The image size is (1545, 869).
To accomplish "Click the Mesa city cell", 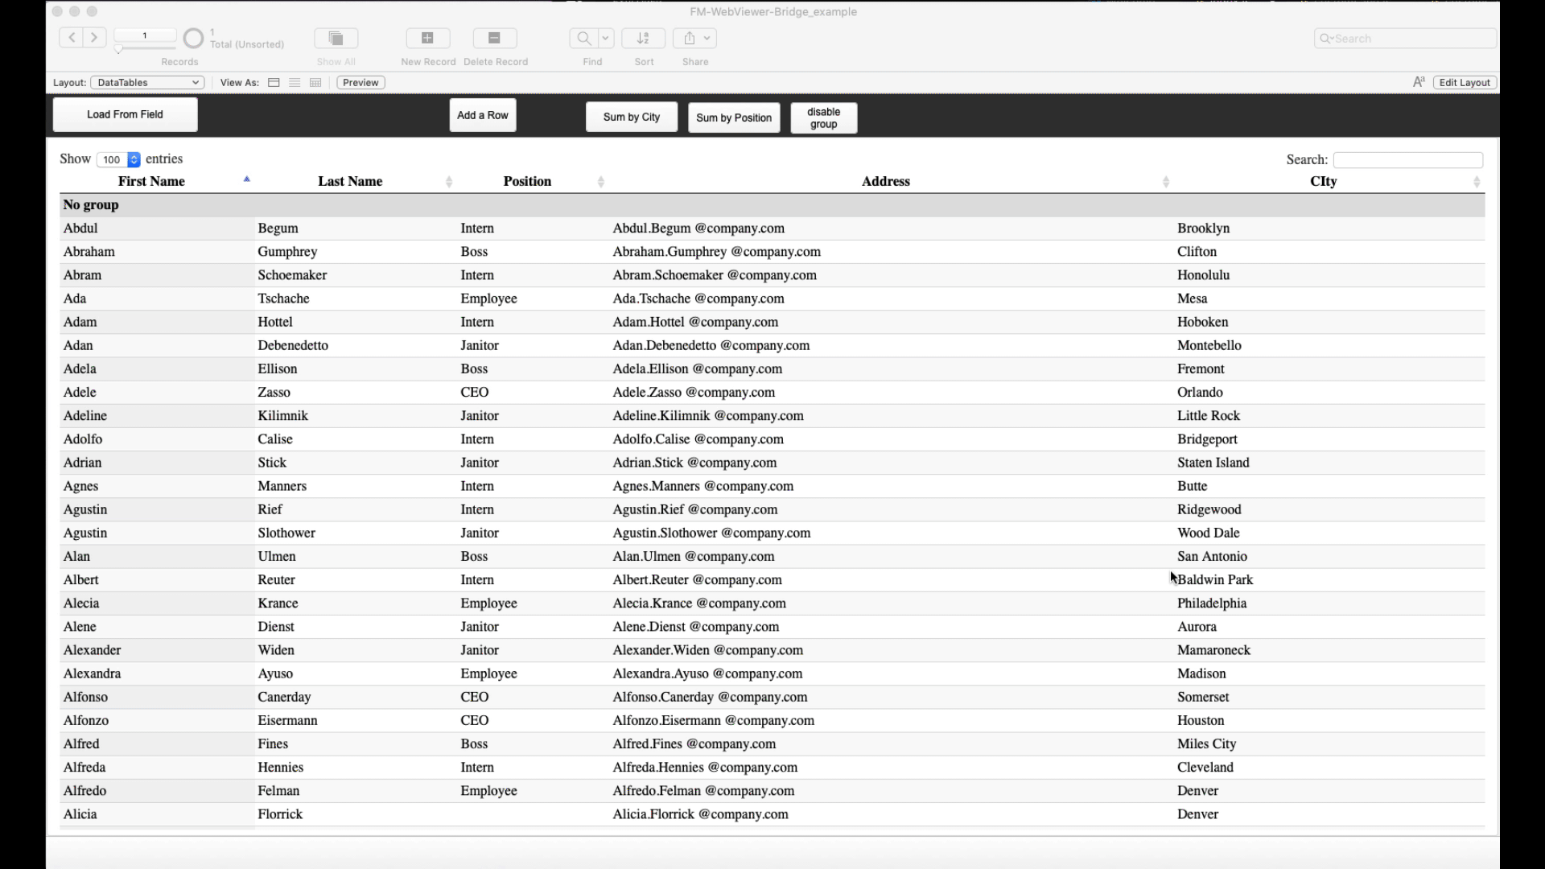I will [x=1329, y=299].
